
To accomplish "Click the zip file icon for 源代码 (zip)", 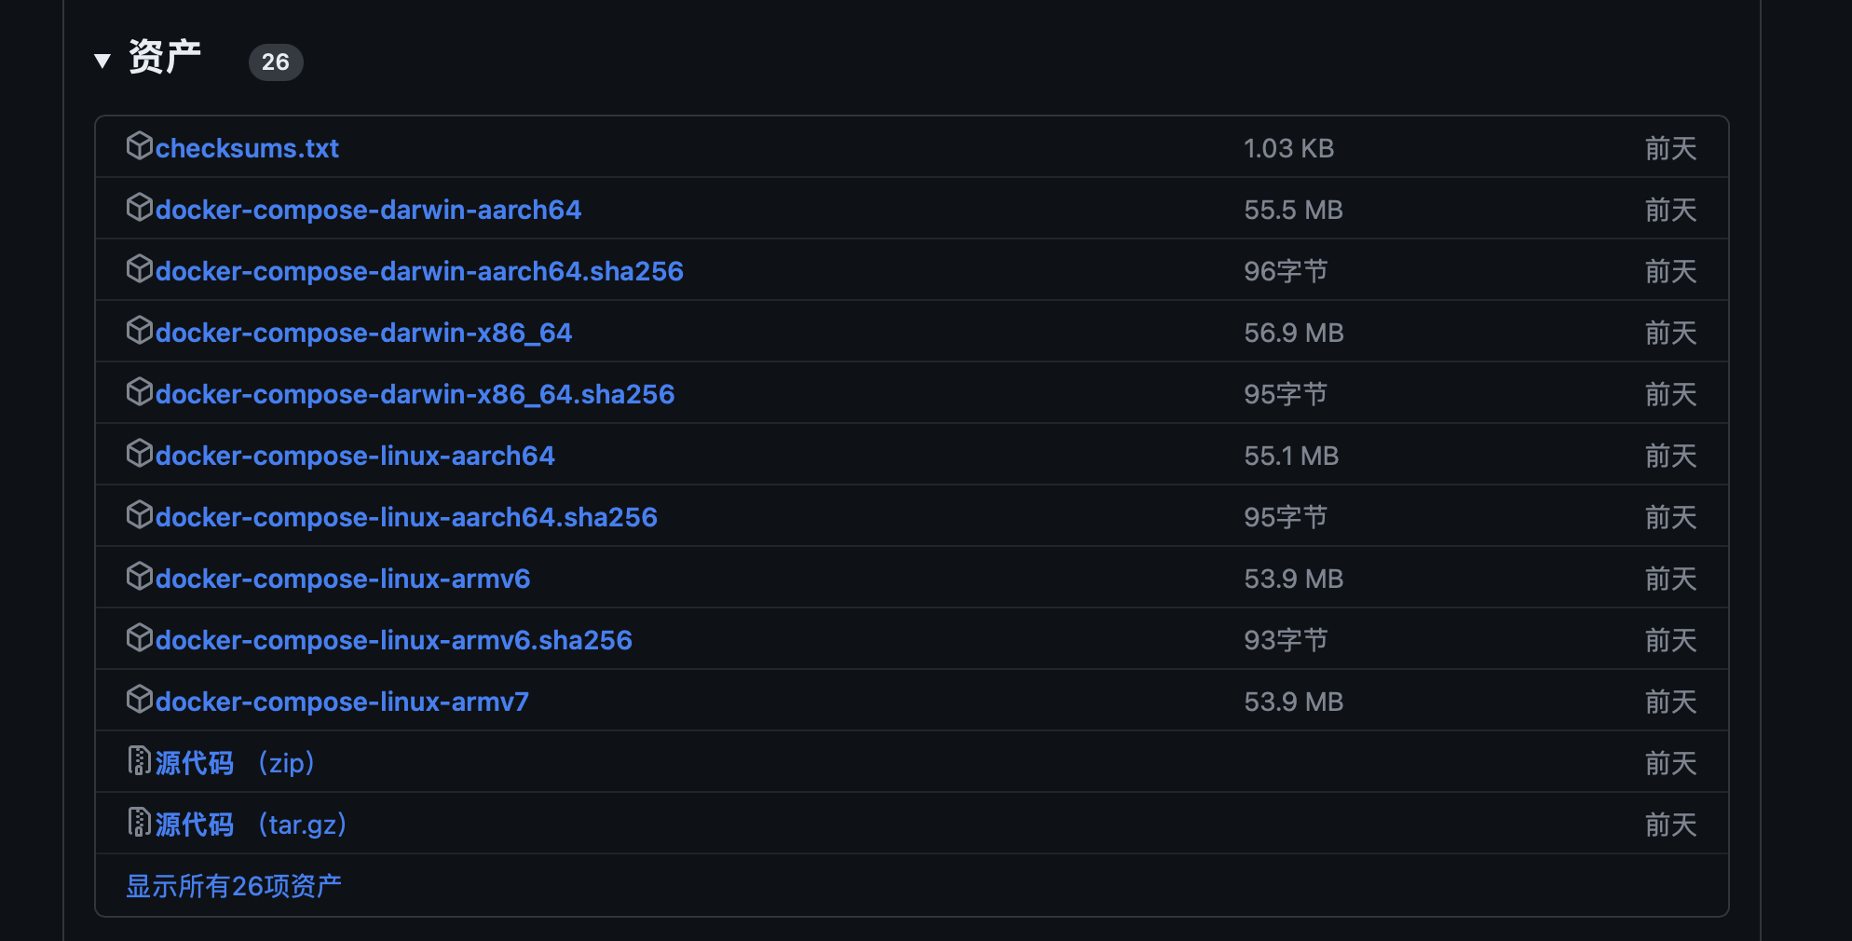I will tap(139, 761).
